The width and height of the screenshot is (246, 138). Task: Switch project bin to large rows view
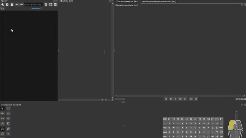click(55, 5)
